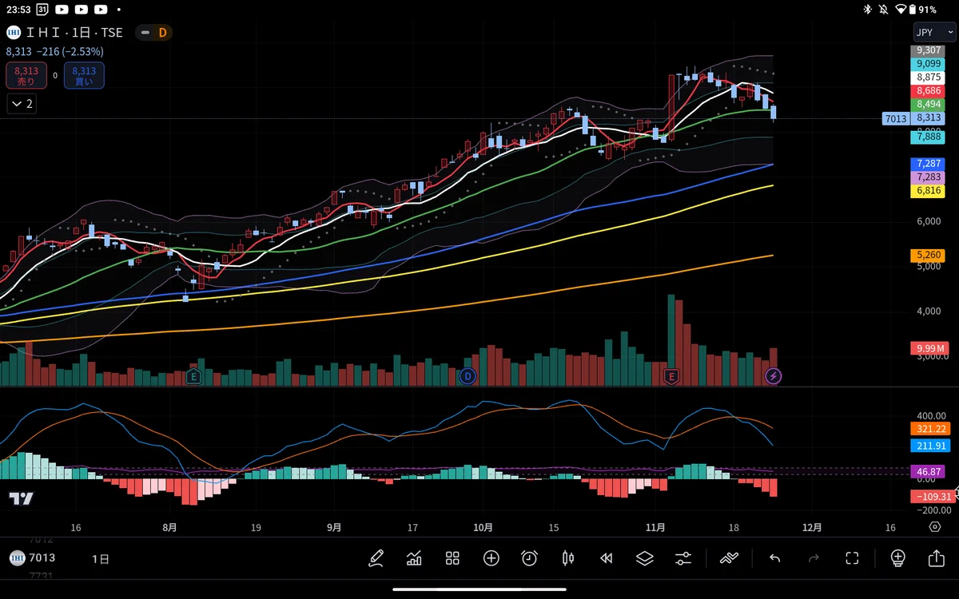
Task: Tap the 10月 date on time axis
Action: [x=483, y=527]
